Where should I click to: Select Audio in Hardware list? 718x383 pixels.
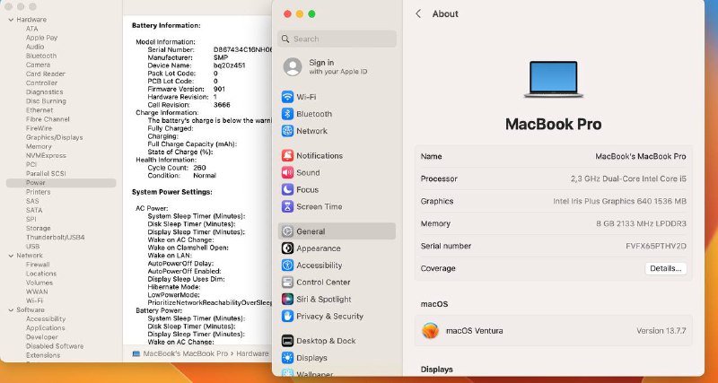[x=35, y=47]
